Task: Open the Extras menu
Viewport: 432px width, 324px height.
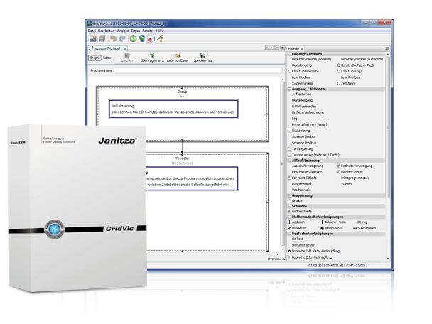Action: pos(135,31)
